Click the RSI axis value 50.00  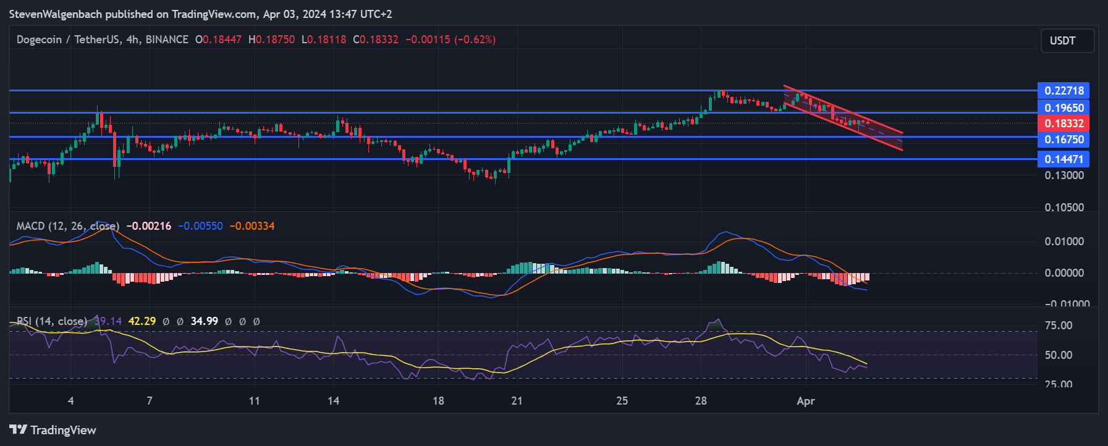coord(1058,355)
